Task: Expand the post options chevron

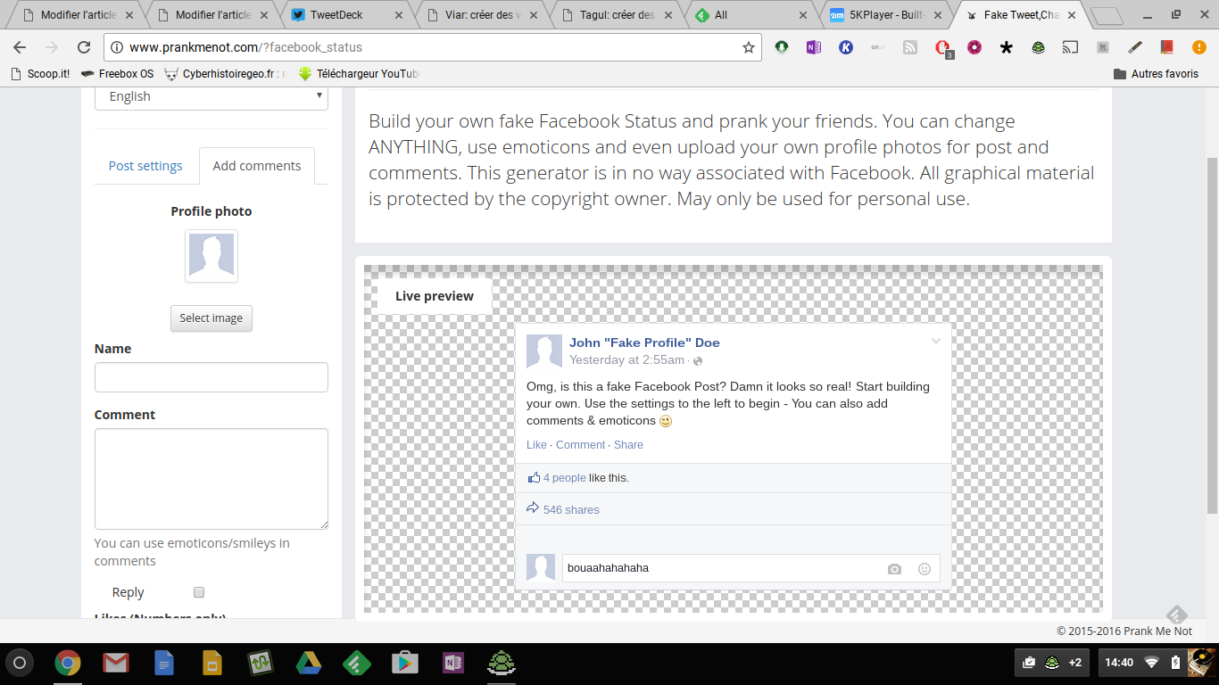Action: 936,342
